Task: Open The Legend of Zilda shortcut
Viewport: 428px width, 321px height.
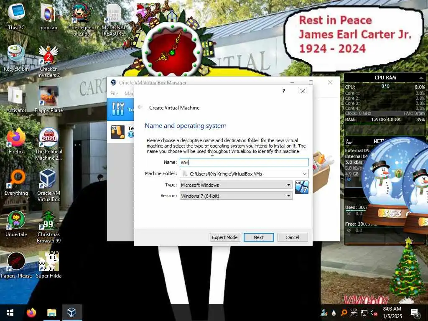Action: (x=82, y=19)
